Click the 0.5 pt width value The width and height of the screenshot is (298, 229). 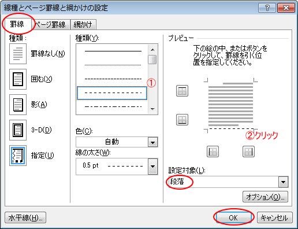click(91, 165)
